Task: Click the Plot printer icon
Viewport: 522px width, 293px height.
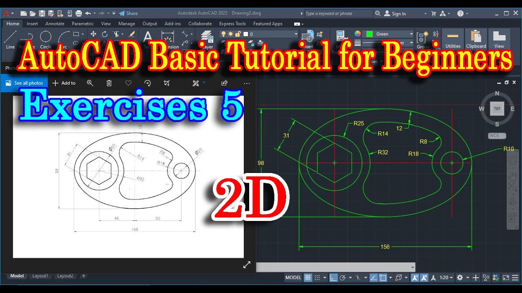Action: (79, 13)
